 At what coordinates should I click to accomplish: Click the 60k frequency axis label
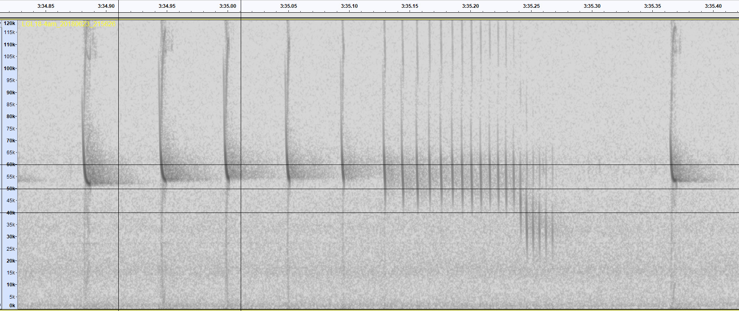click(x=11, y=165)
